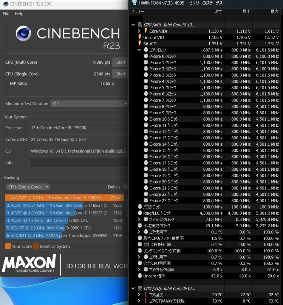Expand the コア実効クロック row
The image size is (283, 305).
tap(139, 219)
